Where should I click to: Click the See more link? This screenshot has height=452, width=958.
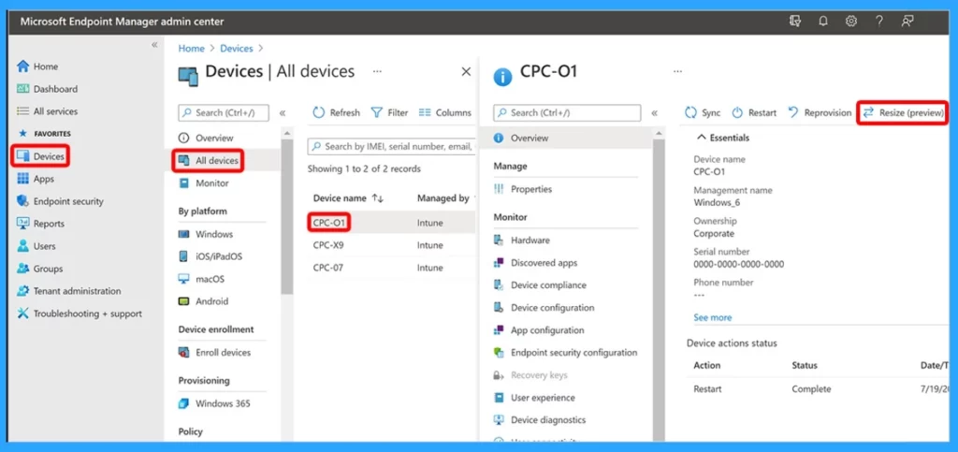[x=712, y=317]
